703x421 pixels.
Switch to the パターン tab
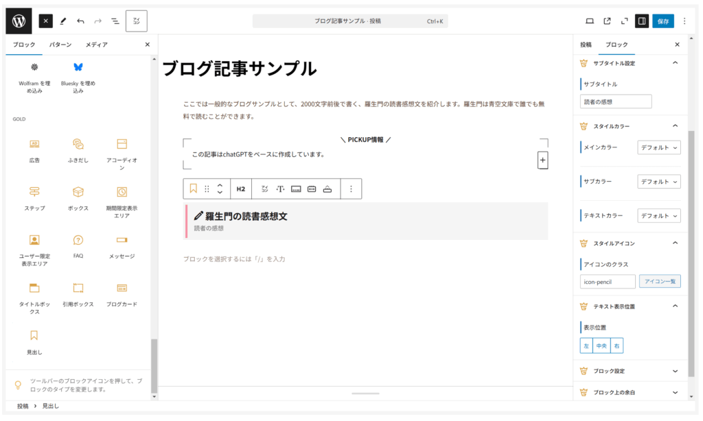(x=60, y=45)
